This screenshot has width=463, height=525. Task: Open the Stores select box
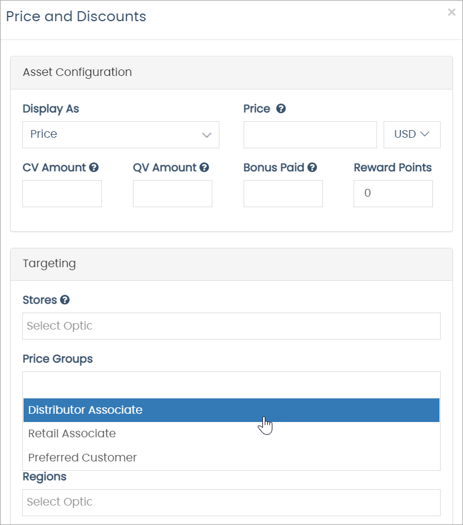[x=231, y=326]
